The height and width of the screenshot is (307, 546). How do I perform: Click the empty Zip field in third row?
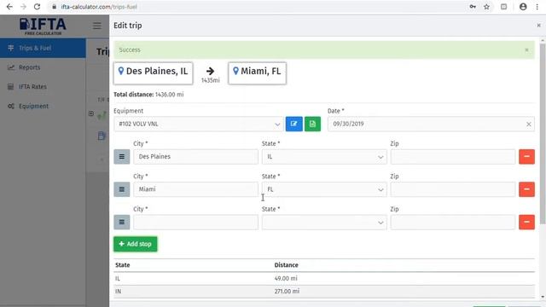[x=453, y=222]
